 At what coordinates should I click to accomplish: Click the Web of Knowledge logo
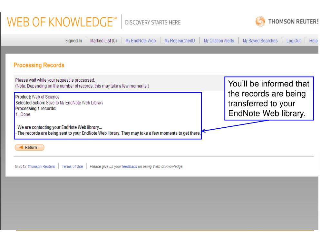tap(62, 22)
